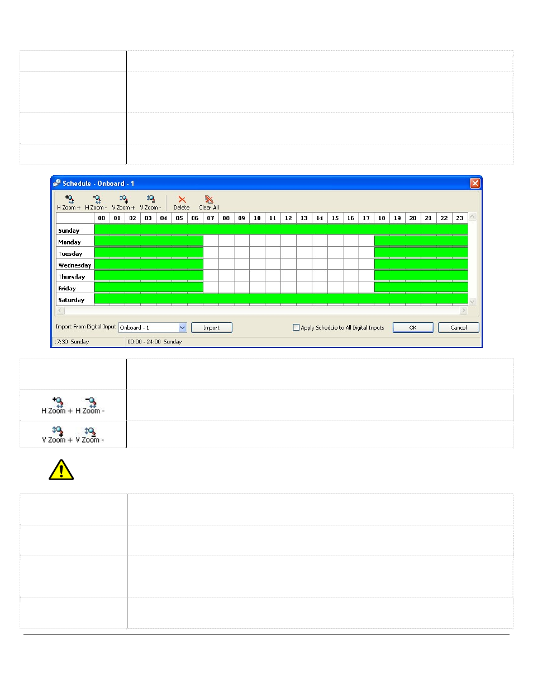
Task: Click the vertical scrollbar up arrow
Action: 473,217
